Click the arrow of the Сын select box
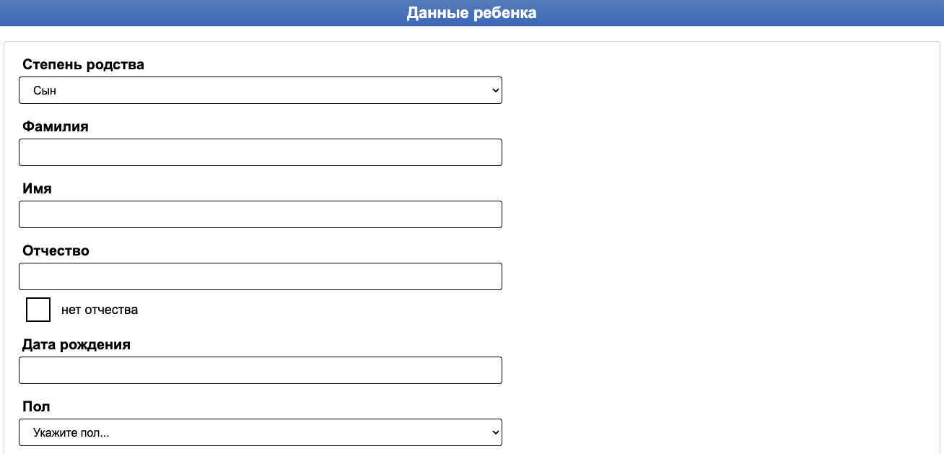The width and height of the screenshot is (944, 454). point(495,90)
